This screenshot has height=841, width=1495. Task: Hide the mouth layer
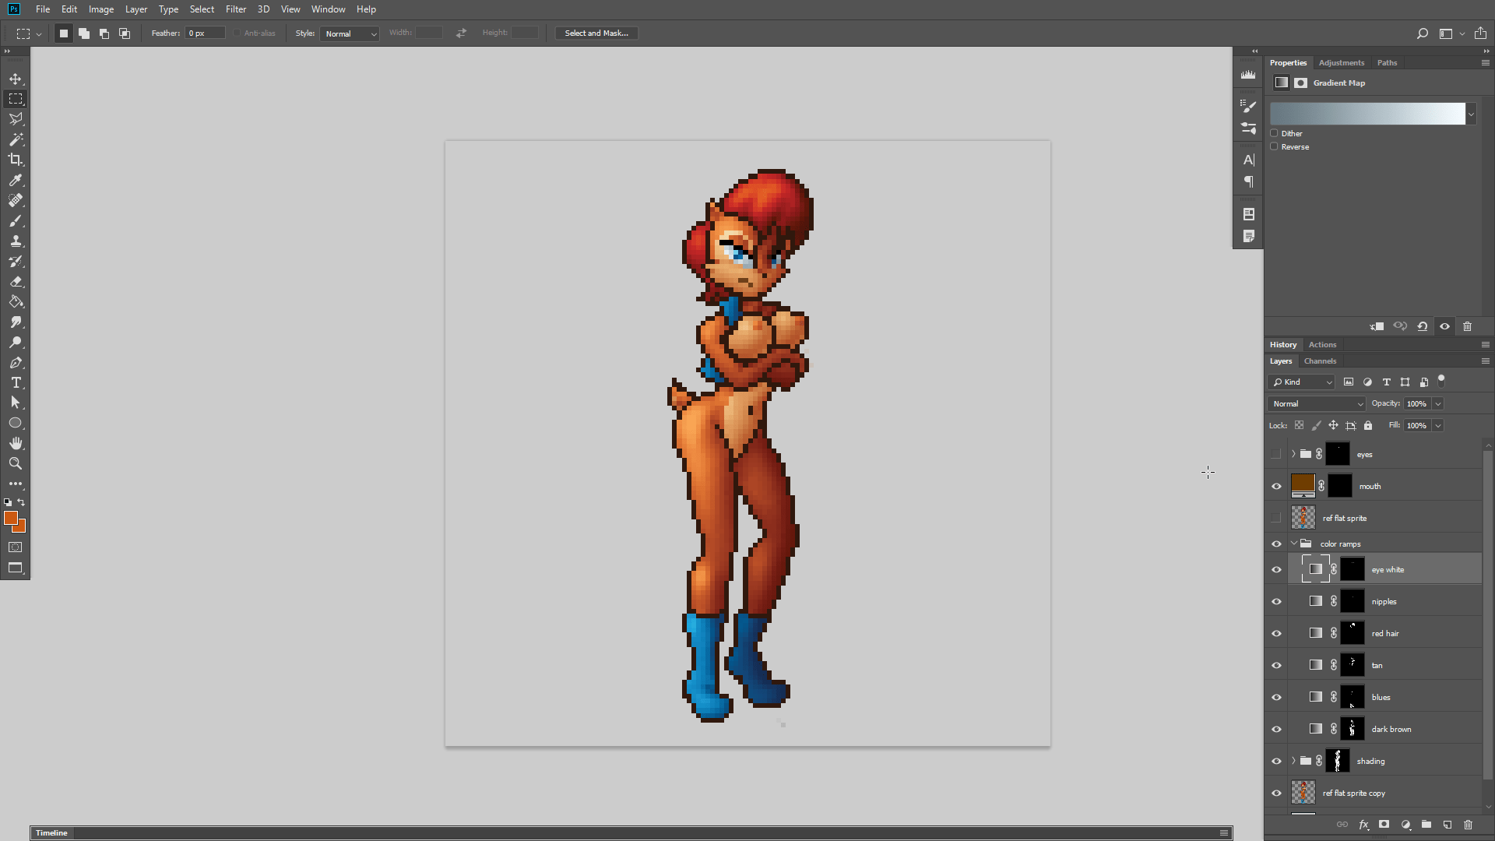point(1276,487)
